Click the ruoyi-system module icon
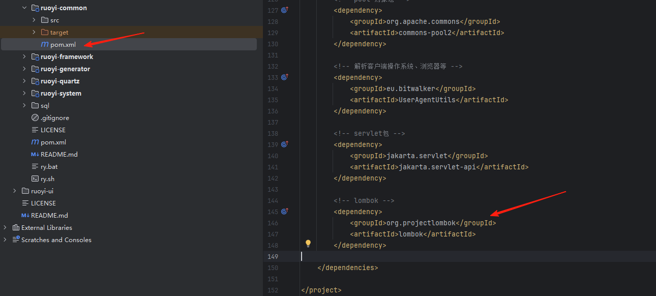 pyautogui.click(x=35, y=93)
